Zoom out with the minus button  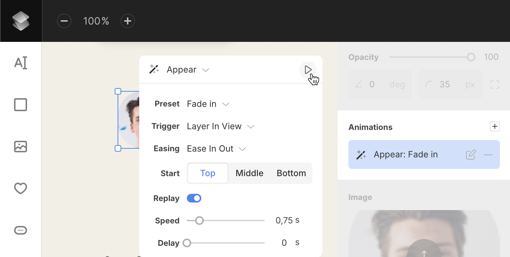pos(64,21)
